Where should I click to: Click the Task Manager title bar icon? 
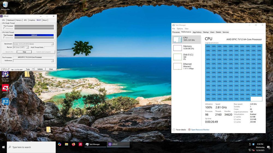(174, 25)
